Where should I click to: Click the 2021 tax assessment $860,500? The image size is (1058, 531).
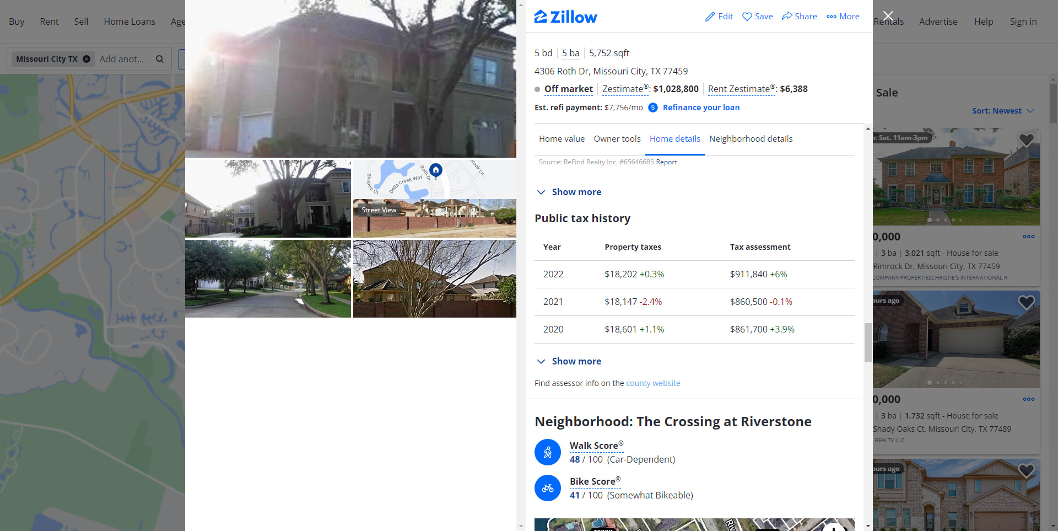point(748,302)
